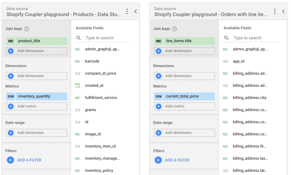Select admin_graphql_ap... field in Orders list
This screenshot has height=175, width=291.
[x=250, y=49]
